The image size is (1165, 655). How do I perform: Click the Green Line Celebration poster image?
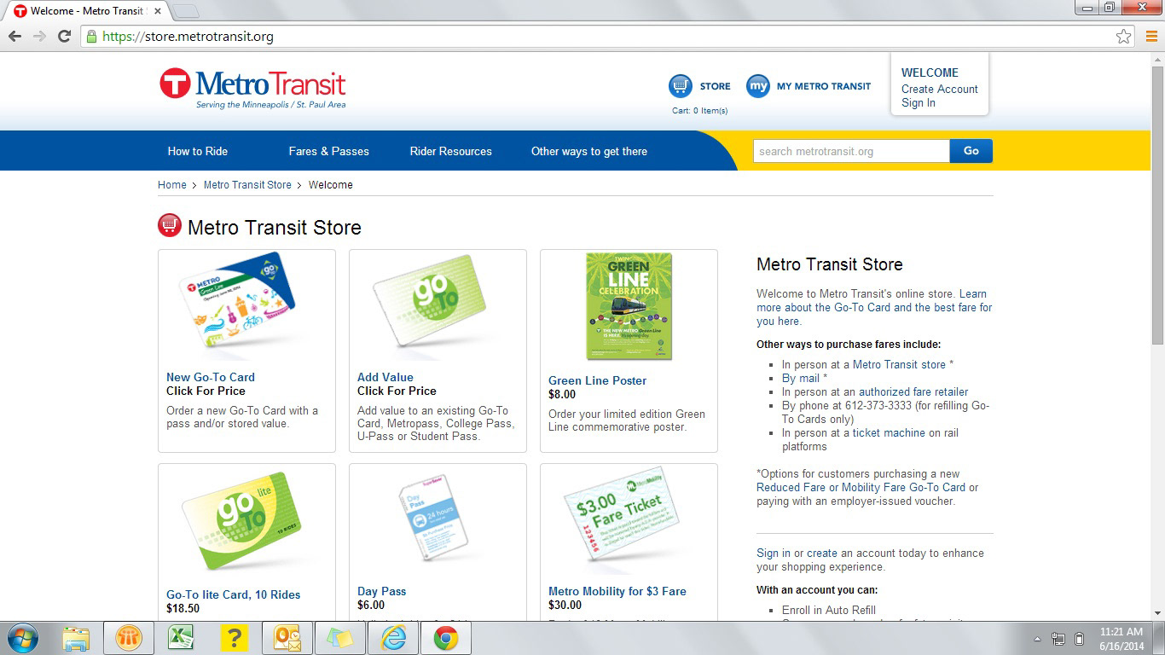pyautogui.click(x=629, y=306)
